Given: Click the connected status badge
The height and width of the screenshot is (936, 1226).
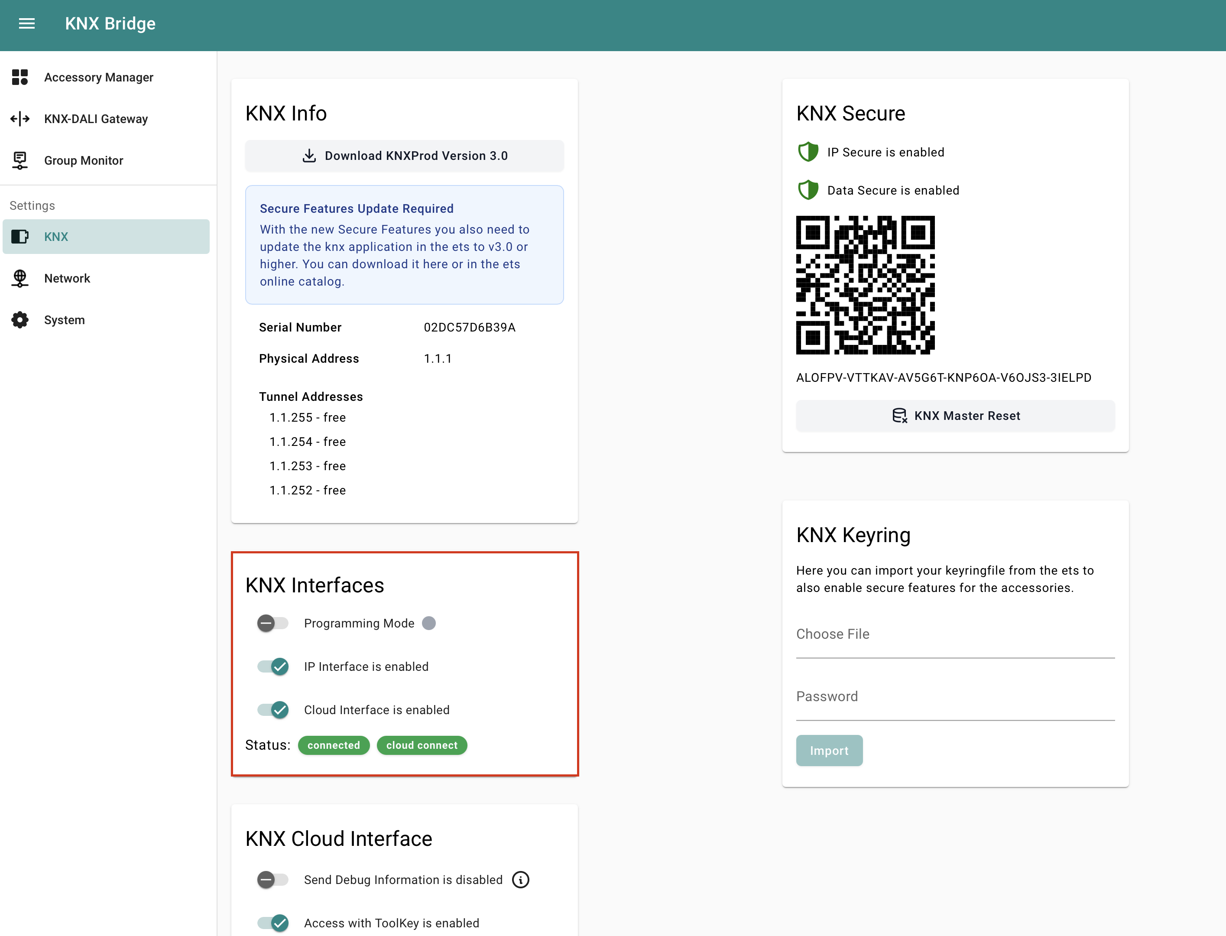Looking at the screenshot, I should tap(334, 745).
